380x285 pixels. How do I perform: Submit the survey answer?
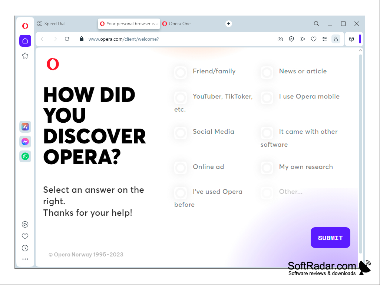330,238
